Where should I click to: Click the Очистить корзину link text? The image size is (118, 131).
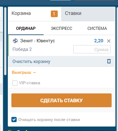tap(31, 61)
